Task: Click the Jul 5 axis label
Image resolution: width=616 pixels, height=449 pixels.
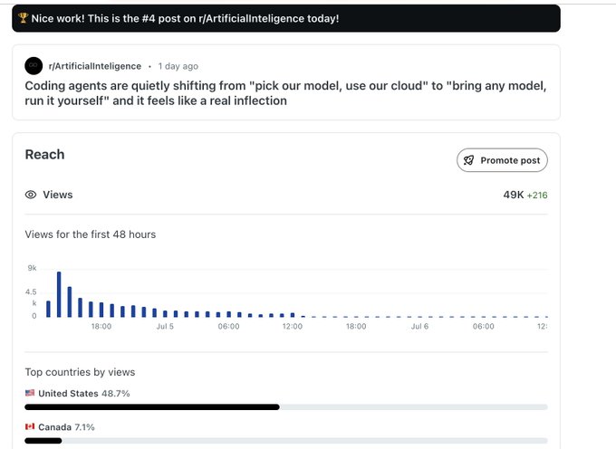Action: (165, 326)
